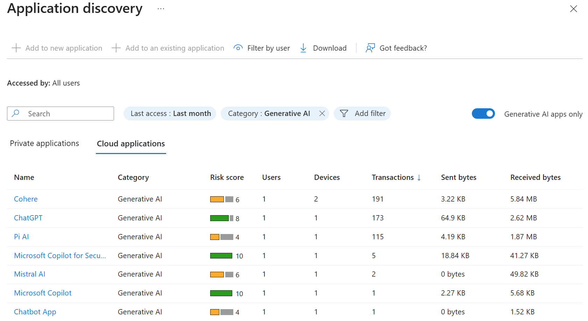Click Got feedback? link
588x321 pixels.
point(403,48)
